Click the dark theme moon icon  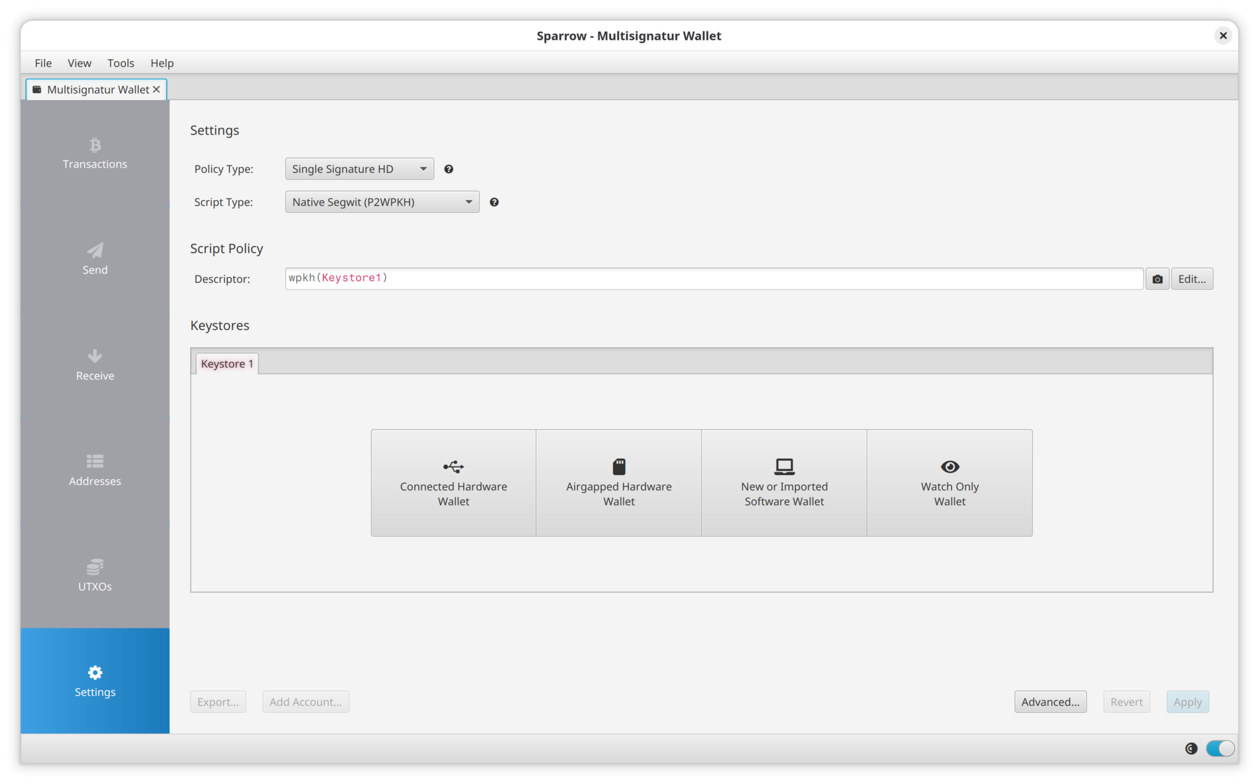click(1191, 748)
